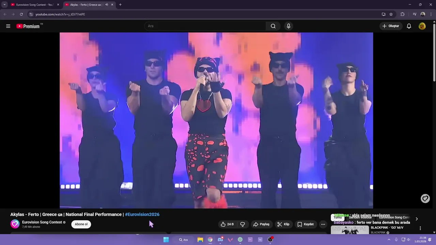Screen dimensions: 436x245
Task: Open the #Eurovision2026 hashtag link
Action: (142, 214)
